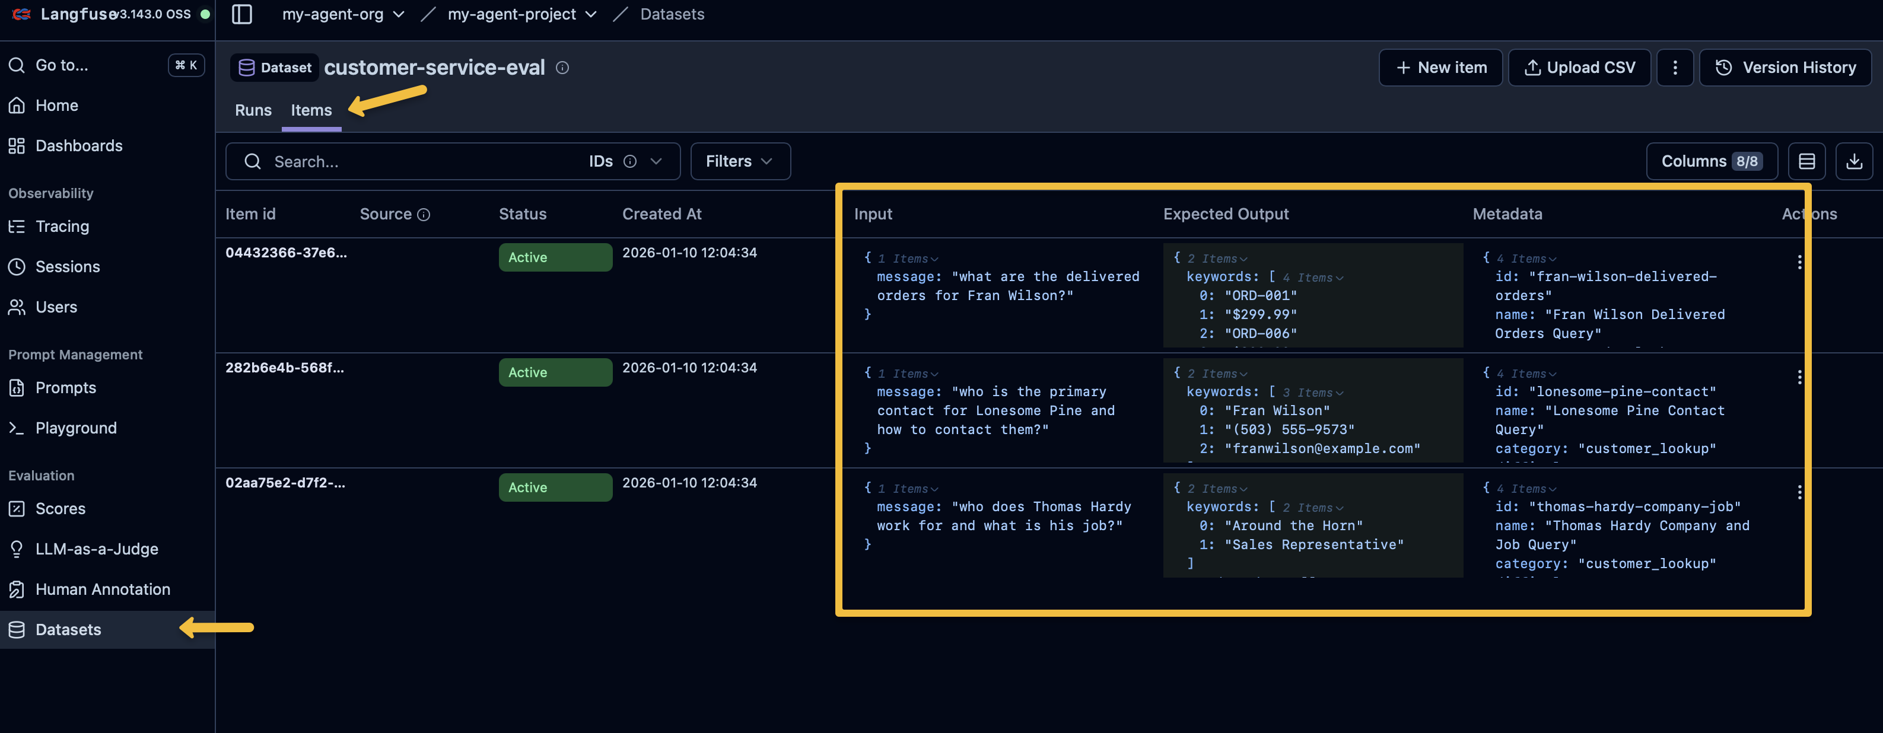Toggle the sidebar panel icon

click(242, 14)
